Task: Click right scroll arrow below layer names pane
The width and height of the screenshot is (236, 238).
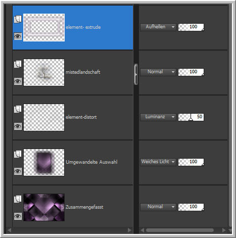Action: click(x=129, y=230)
